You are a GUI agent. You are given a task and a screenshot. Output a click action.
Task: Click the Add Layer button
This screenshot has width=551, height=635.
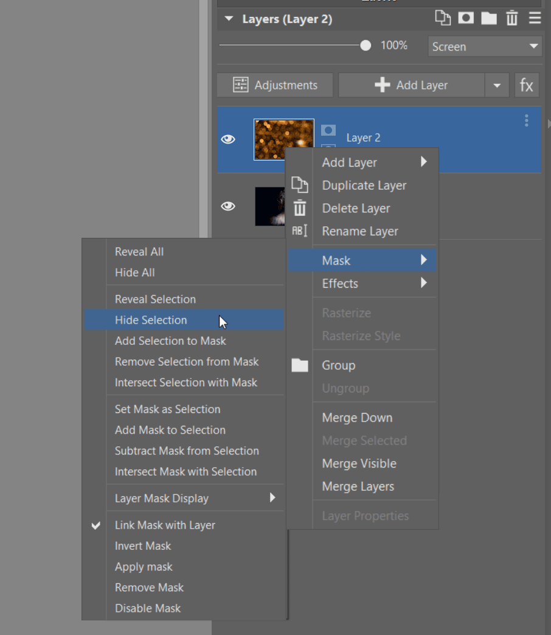coord(411,85)
